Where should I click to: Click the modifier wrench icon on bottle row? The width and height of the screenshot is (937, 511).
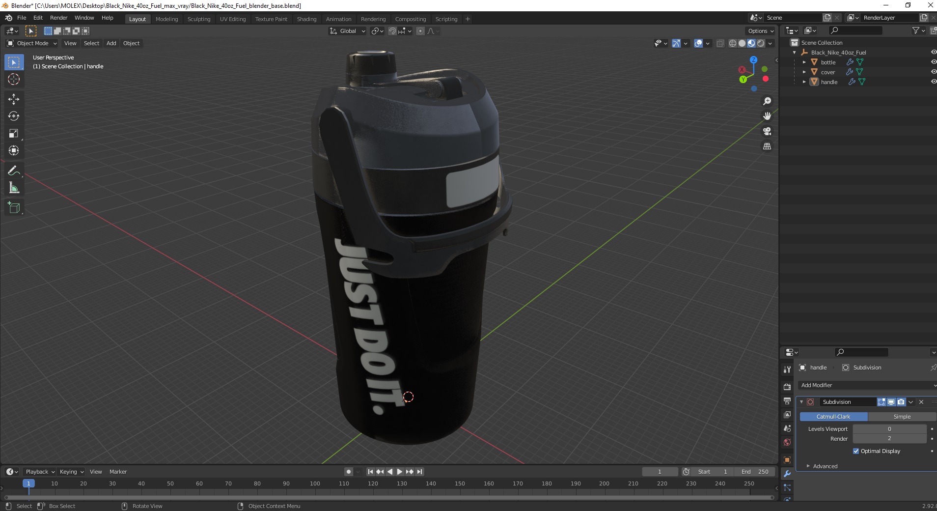click(x=850, y=62)
